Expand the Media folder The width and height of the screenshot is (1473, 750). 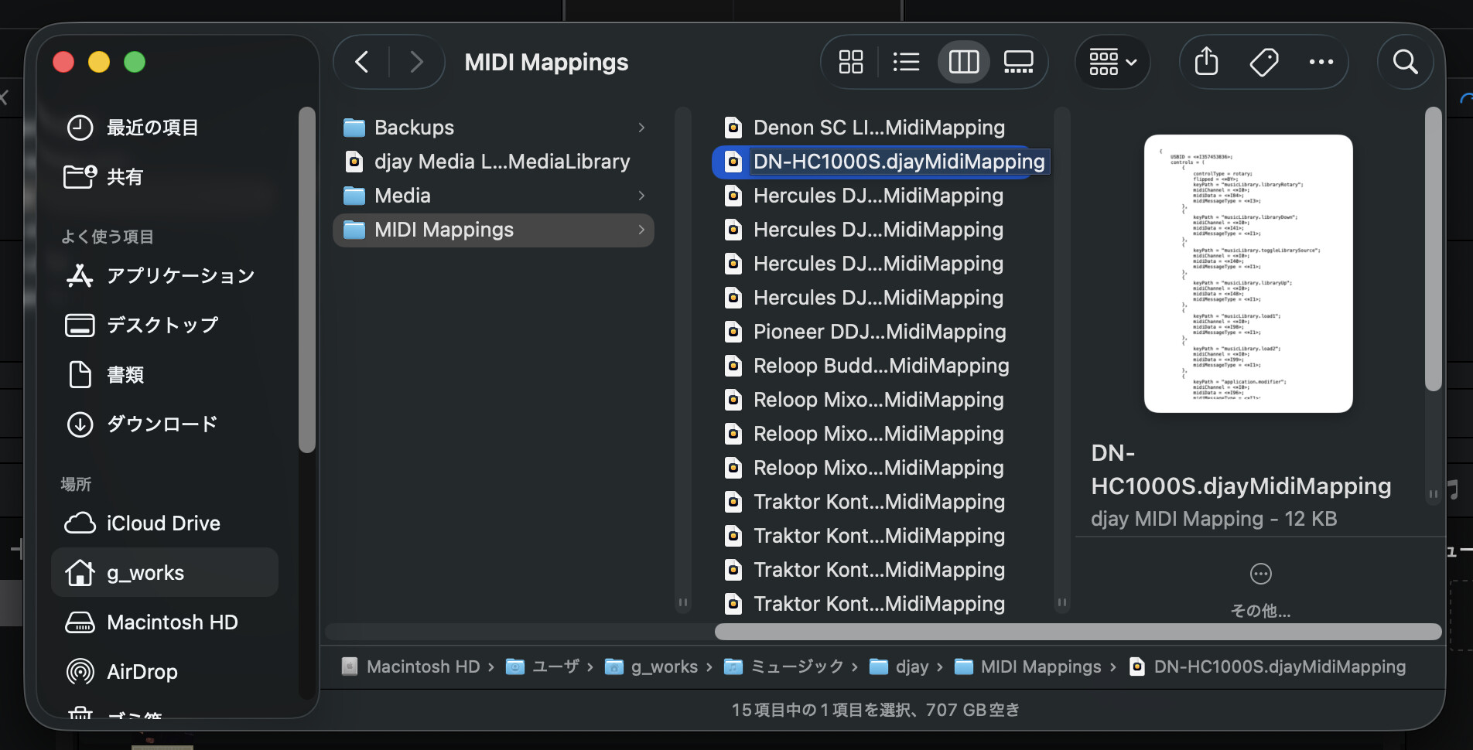494,196
